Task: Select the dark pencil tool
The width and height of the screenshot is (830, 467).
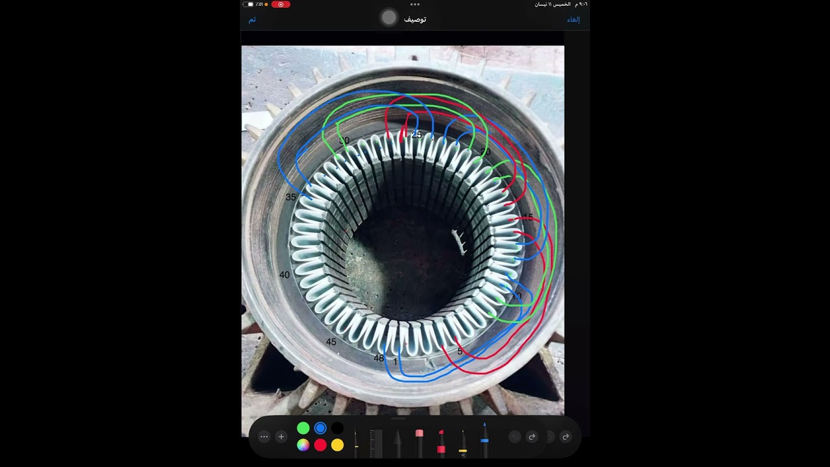Action: tap(397, 444)
